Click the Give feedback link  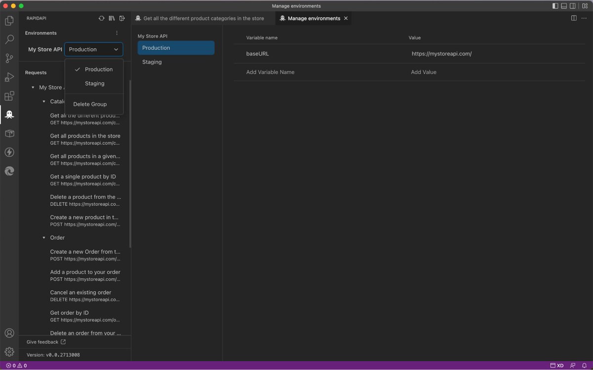42,341
